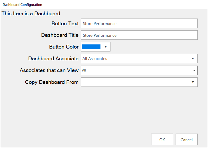The height and width of the screenshot is (148, 208).
Task: Click the 'This Item is a Dashboard' heading
Action: pyautogui.click(x=31, y=14)
